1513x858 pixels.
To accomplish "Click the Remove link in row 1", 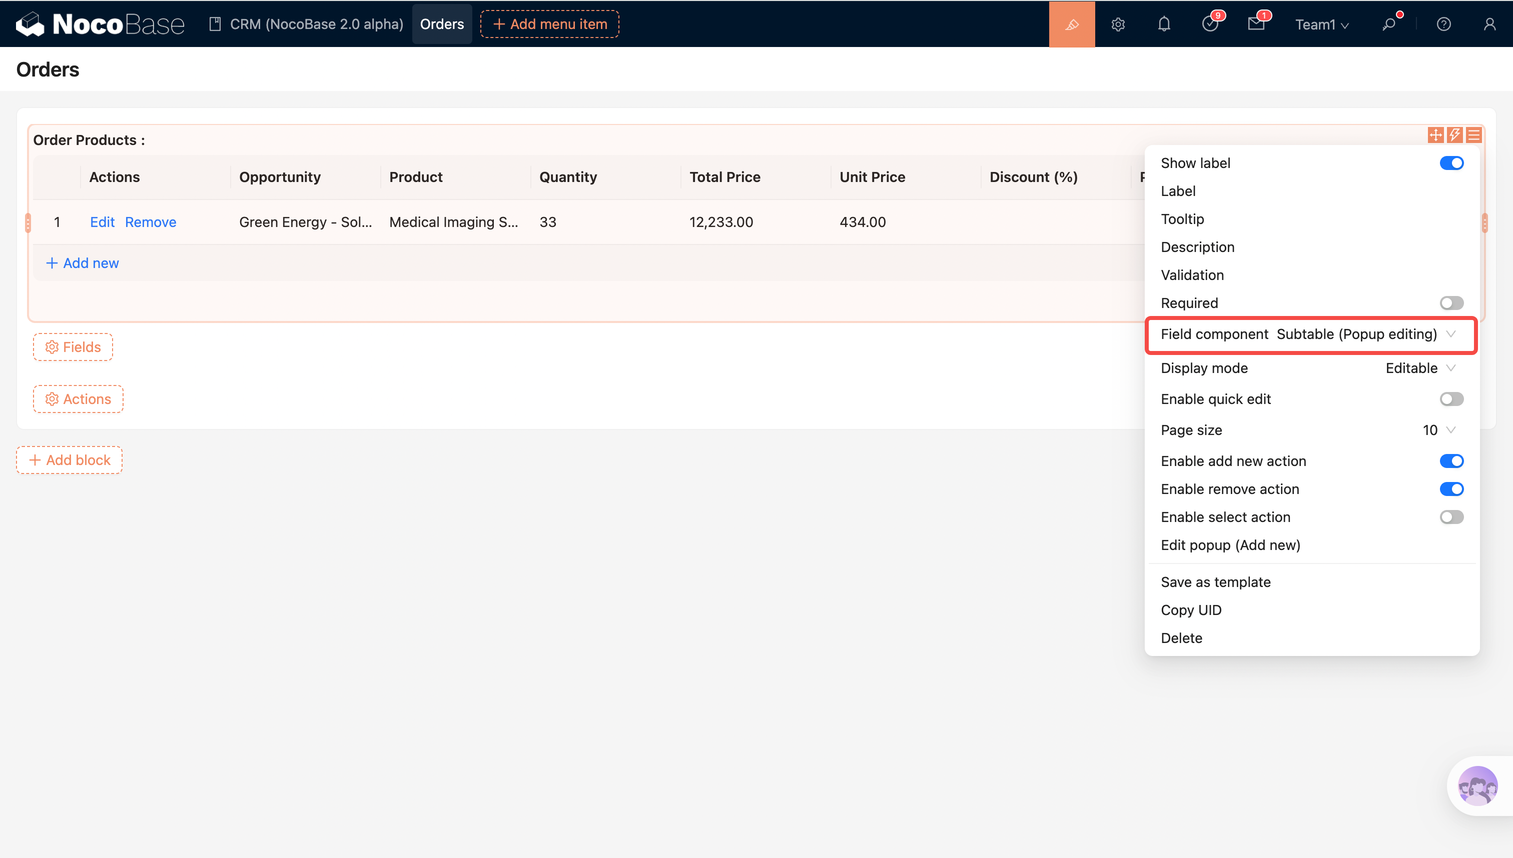I will (x=151, y=222).
